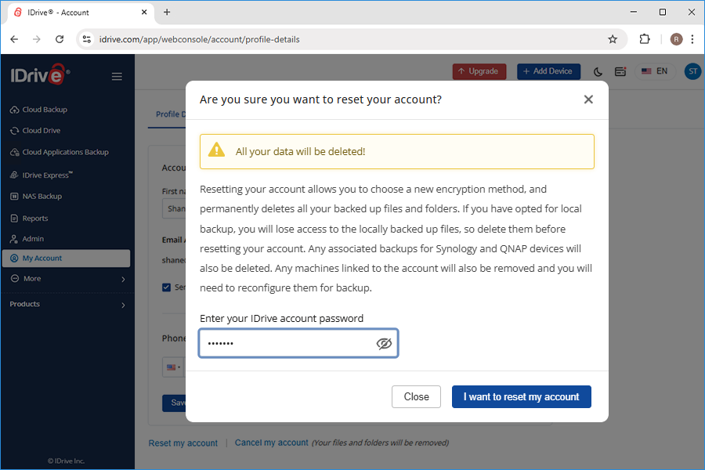This screenshot has width=705, height=470.
Task: Select My Account in sidebar
Action: pyautogui.click(x=66, y=258)
